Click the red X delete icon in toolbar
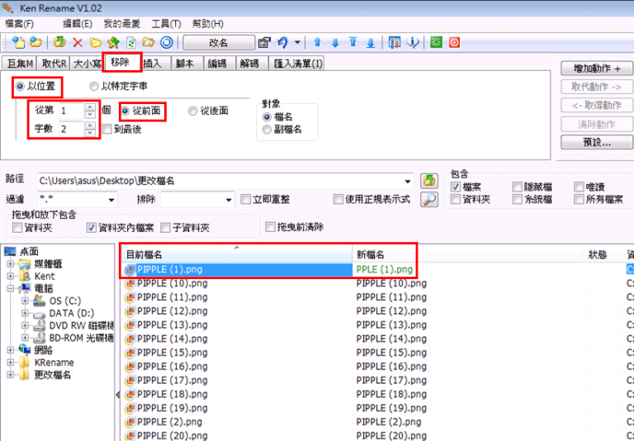 78,42
